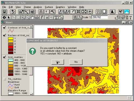Choose No to buffer by attribute

tap(76, 62)
